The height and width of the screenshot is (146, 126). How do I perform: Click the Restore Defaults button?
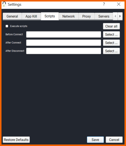click(x=16, y=140)
